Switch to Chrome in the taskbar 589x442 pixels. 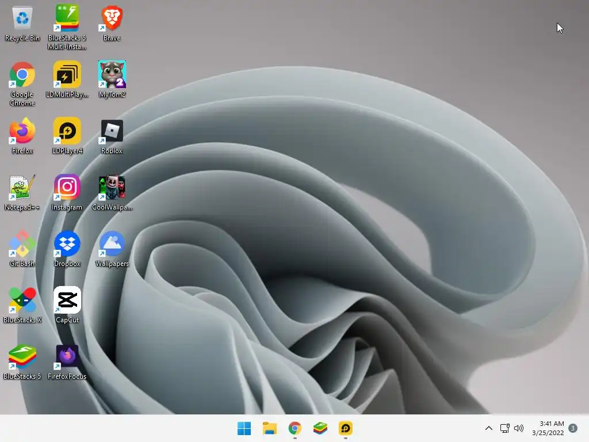(x=295, y=428)
